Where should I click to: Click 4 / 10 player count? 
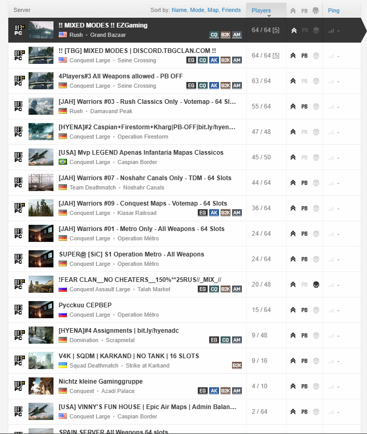pos(260,386)
